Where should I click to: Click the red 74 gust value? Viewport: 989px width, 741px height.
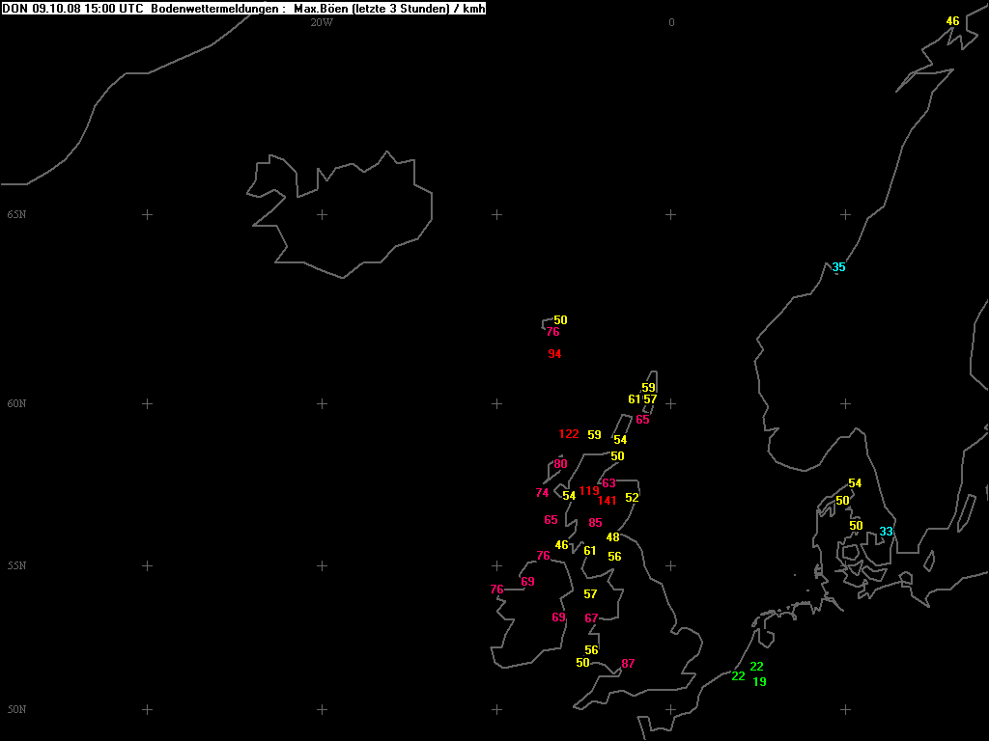542,493
